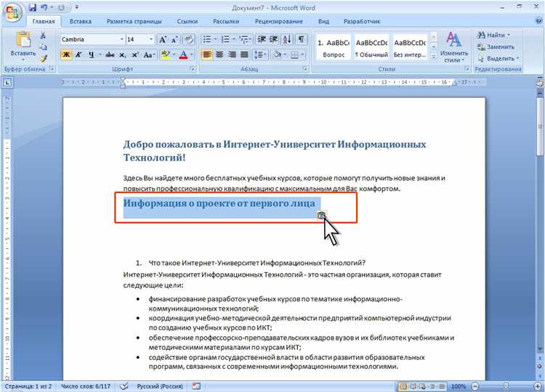Image resolution: width=545 pixels, height=392 pixels.
Task: Click zoom in plus button
Action: pos(537,386)
